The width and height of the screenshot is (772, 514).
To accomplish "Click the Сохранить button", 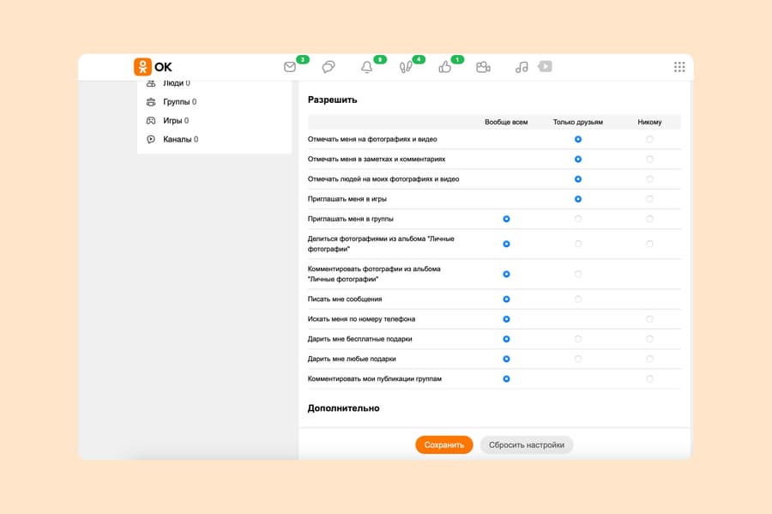I will [444, 444].
